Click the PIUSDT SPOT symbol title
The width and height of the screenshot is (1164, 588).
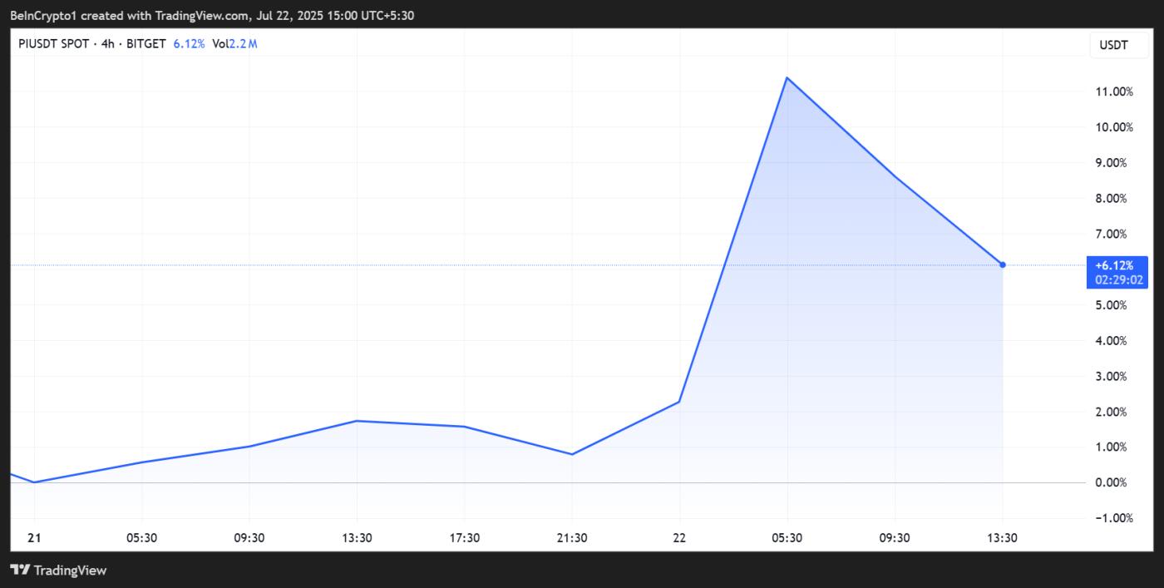pyautogui.click(x=53, y=44)
